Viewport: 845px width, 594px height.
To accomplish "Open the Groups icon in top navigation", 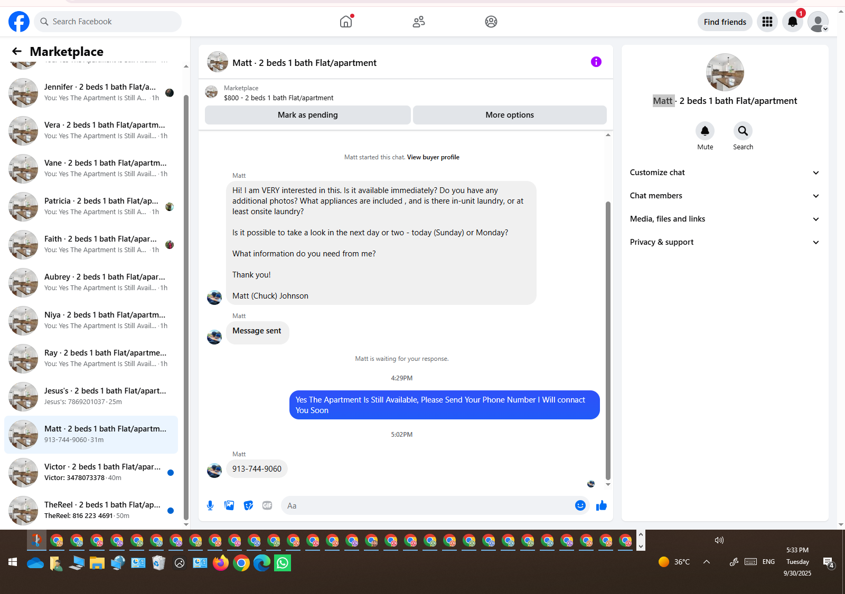I will 491,22.
